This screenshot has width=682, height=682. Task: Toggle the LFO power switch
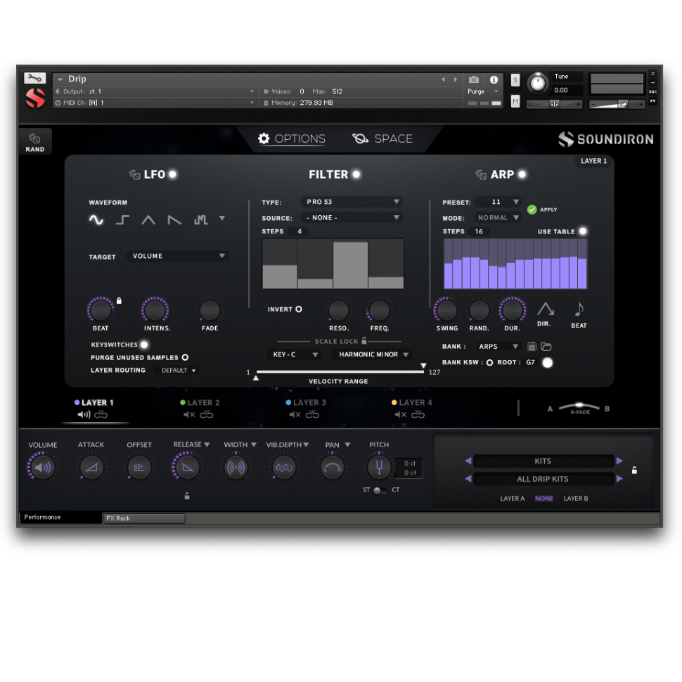click(x=173, y=174)
